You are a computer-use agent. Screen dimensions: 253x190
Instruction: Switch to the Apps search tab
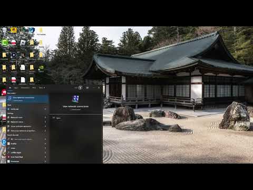tap(16, 88)
